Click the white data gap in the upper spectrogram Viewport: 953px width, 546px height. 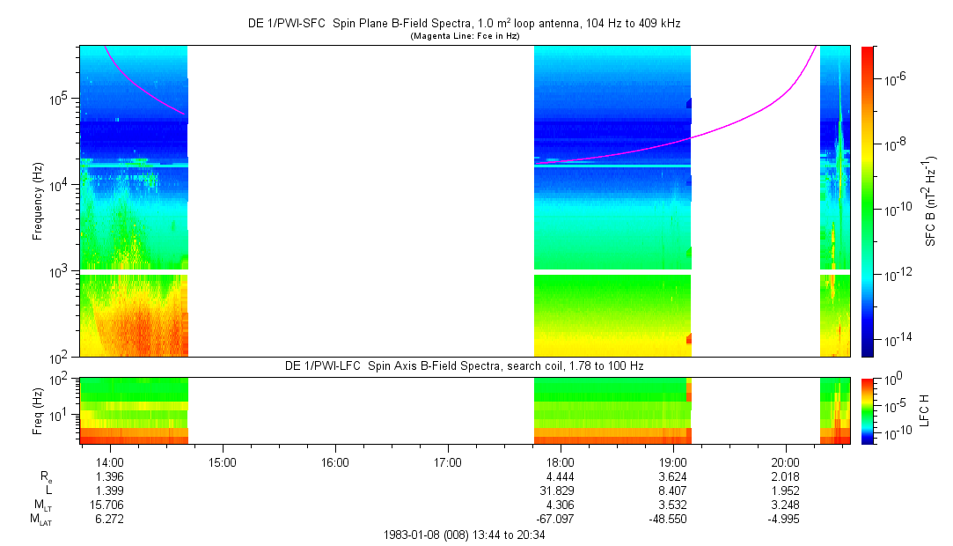[361, 201]
